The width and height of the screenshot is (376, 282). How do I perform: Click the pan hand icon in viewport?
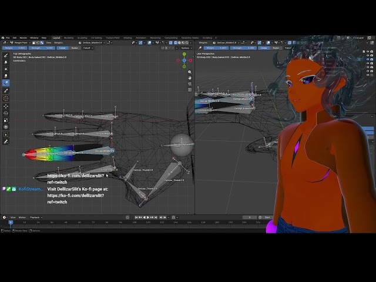[190, 78]
